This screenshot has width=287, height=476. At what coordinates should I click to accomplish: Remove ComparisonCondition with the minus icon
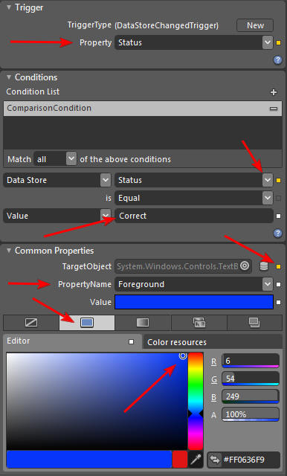pyautogui.click(x=274, y=109)
